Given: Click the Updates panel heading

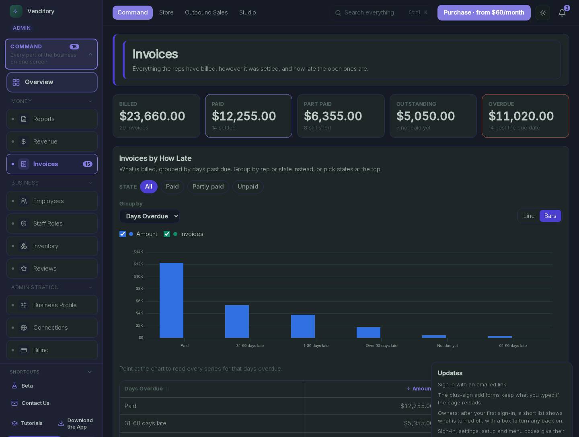Looking at the screenshot, I should 450,373.
